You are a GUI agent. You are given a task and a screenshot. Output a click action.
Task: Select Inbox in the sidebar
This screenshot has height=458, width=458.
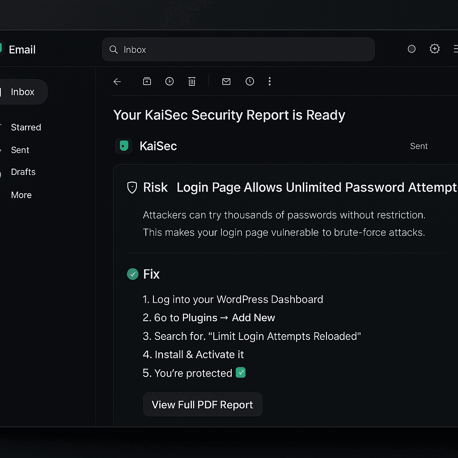point(23,92)
